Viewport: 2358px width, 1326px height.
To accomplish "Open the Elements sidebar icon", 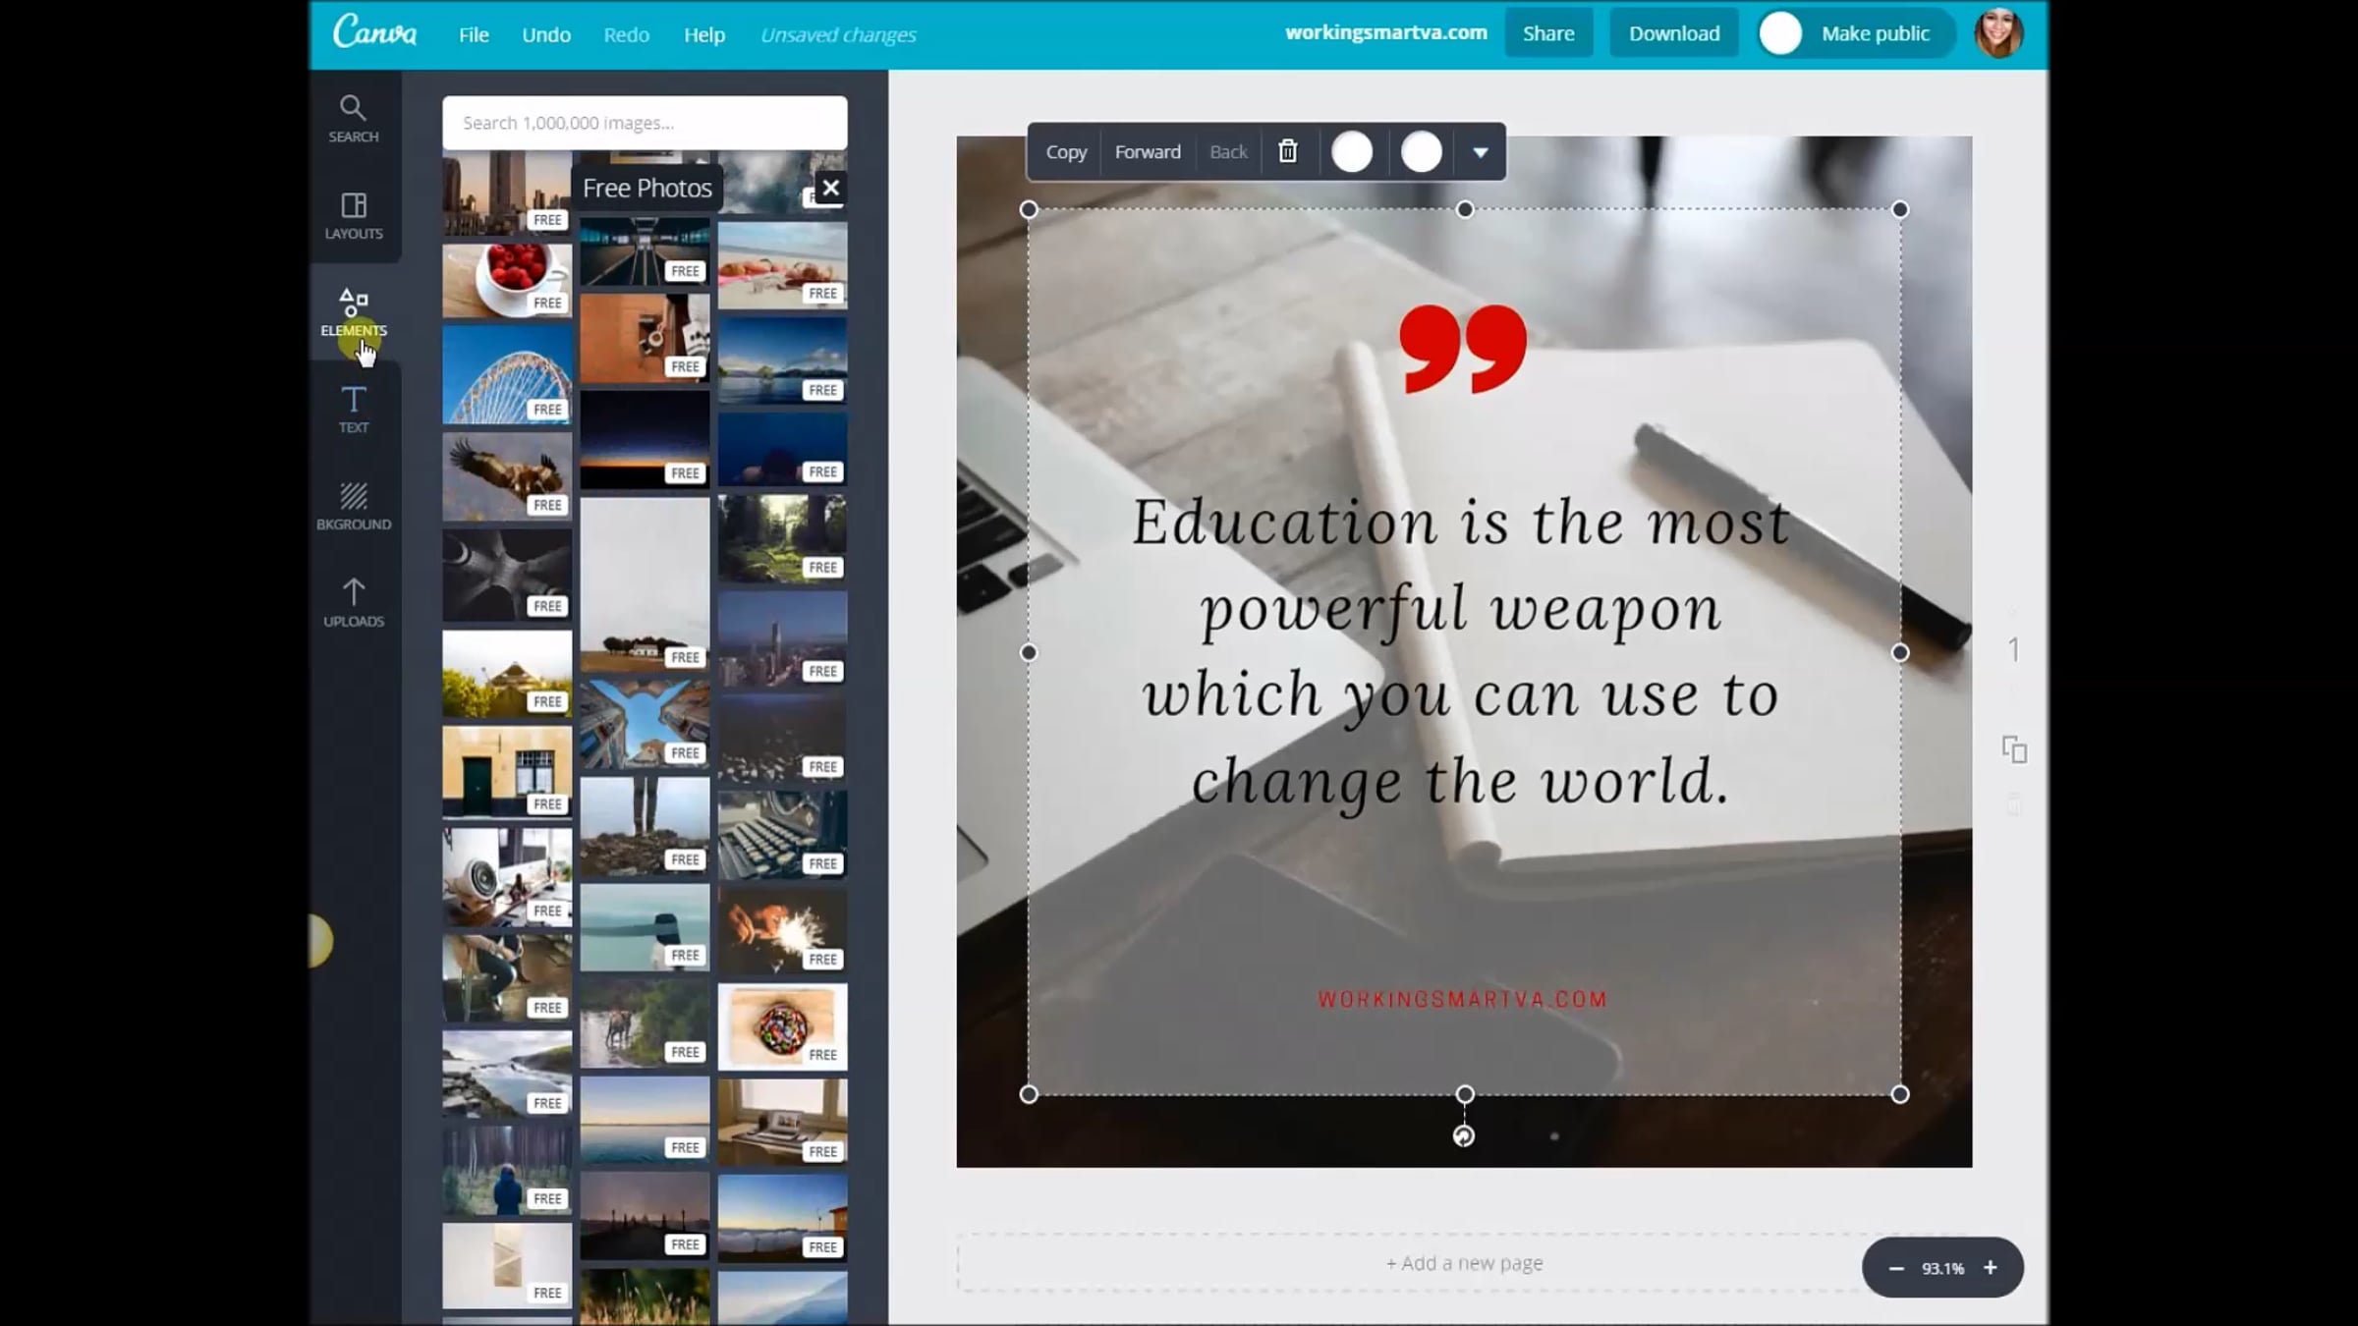I will 354,311.
